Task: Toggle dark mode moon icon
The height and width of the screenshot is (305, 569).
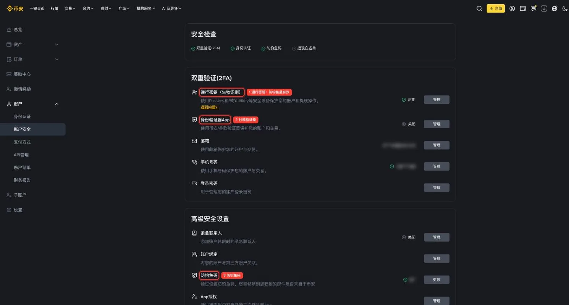Action: tap(565, 8)
